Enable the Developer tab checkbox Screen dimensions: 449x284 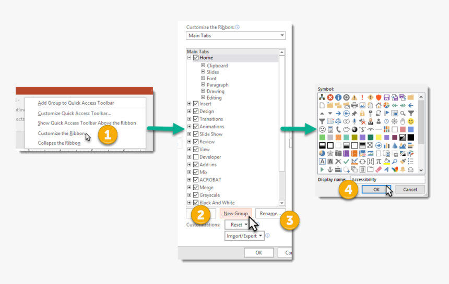[x=196, y=157]
